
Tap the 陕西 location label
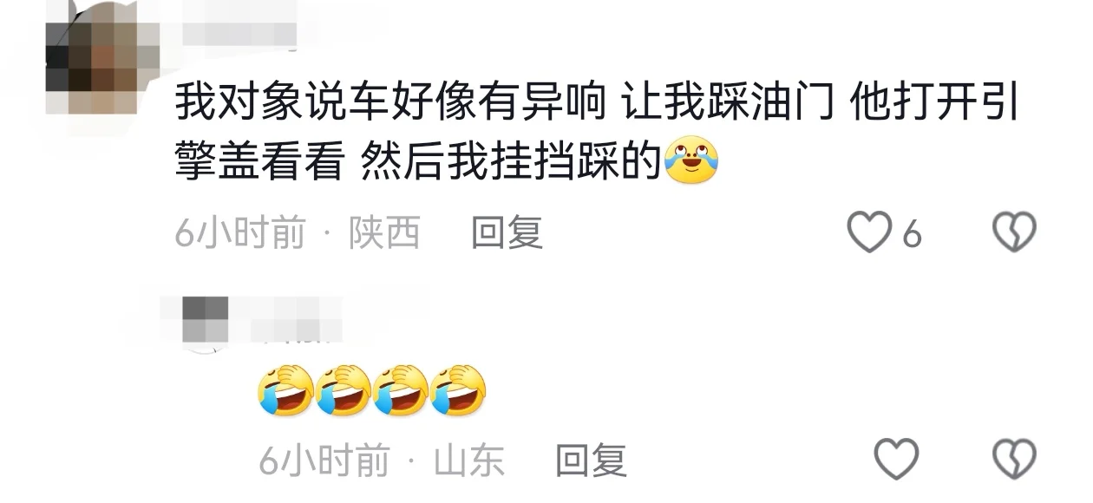384,233
